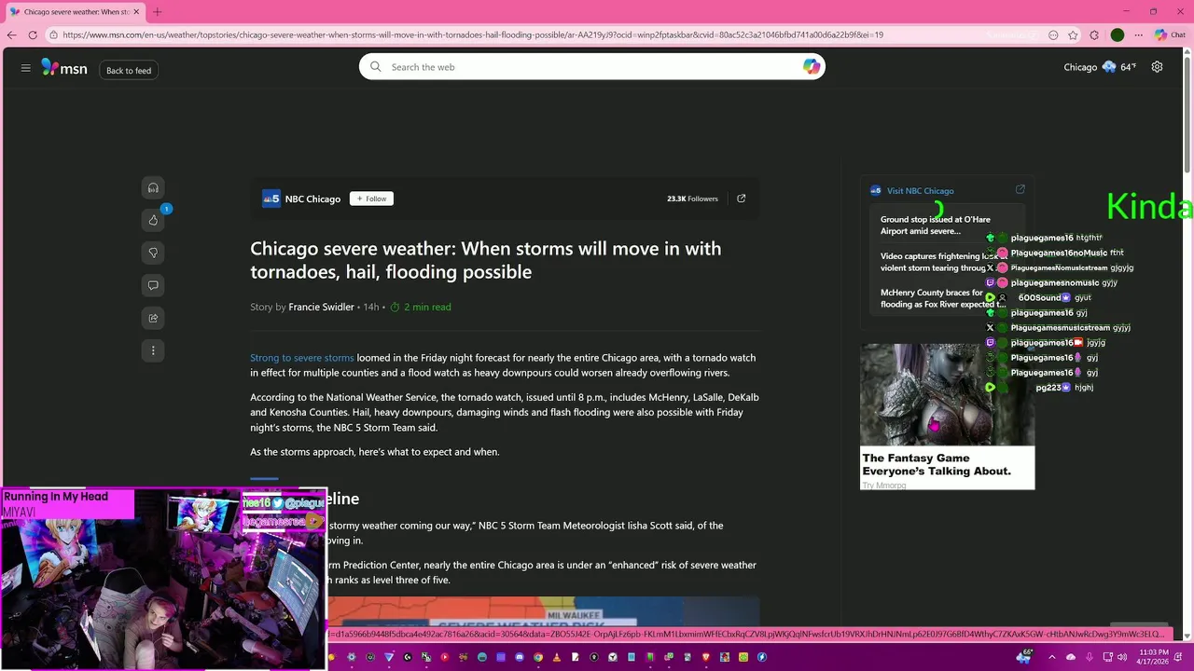Screen dimensions: 1194x671
Task: Open Chrome from the taskbar
Action: point(538,657)
